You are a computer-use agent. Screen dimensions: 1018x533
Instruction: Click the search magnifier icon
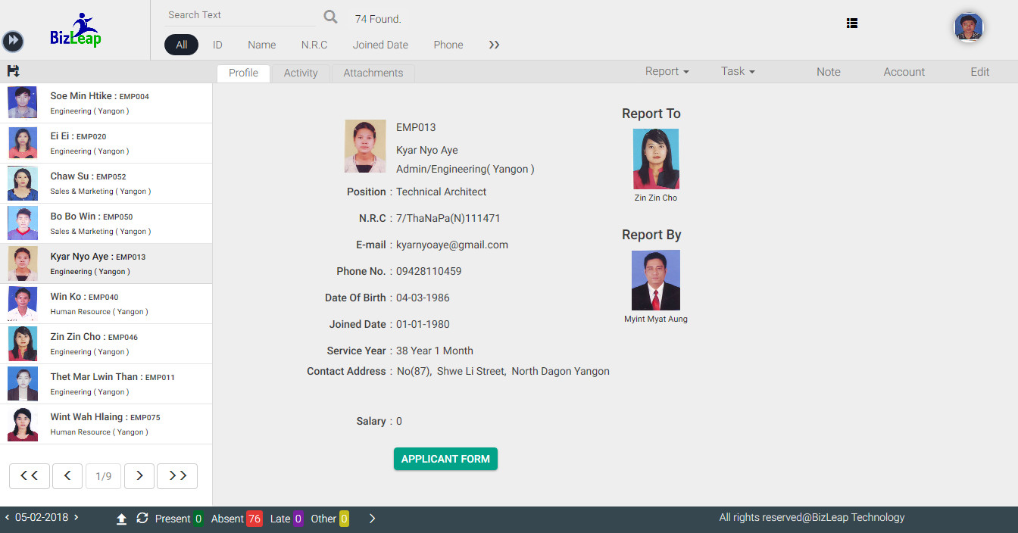point(330,15)
